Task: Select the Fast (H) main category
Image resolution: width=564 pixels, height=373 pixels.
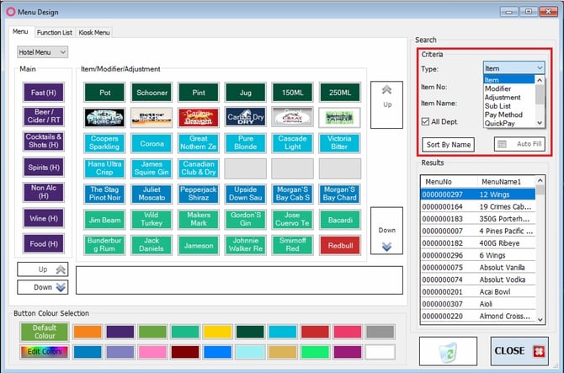Action: [44, 93]
